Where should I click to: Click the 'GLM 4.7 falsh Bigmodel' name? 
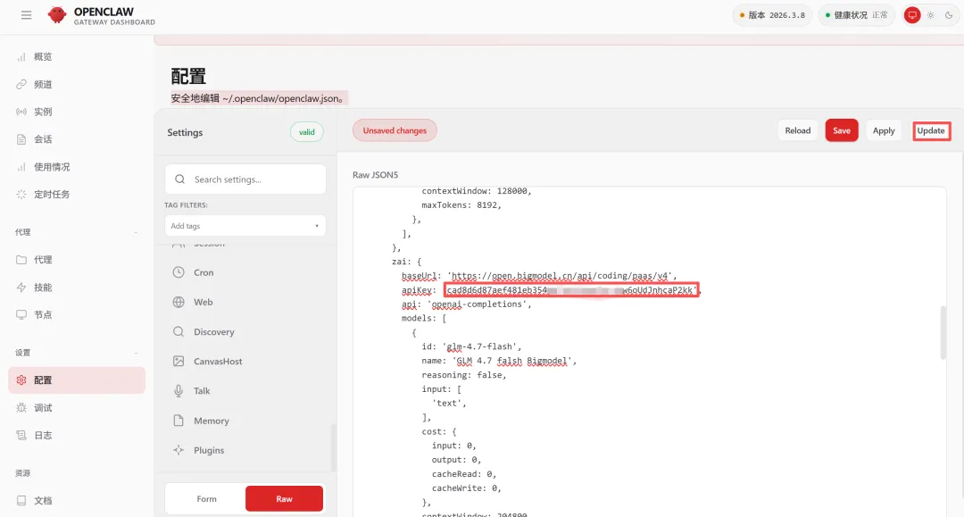(x=514, y=361)
